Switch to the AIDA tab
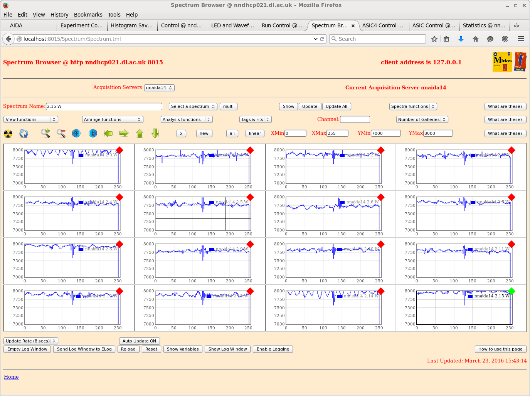The height and width of the screenshot is (396, 530). [x=29, y=25]
